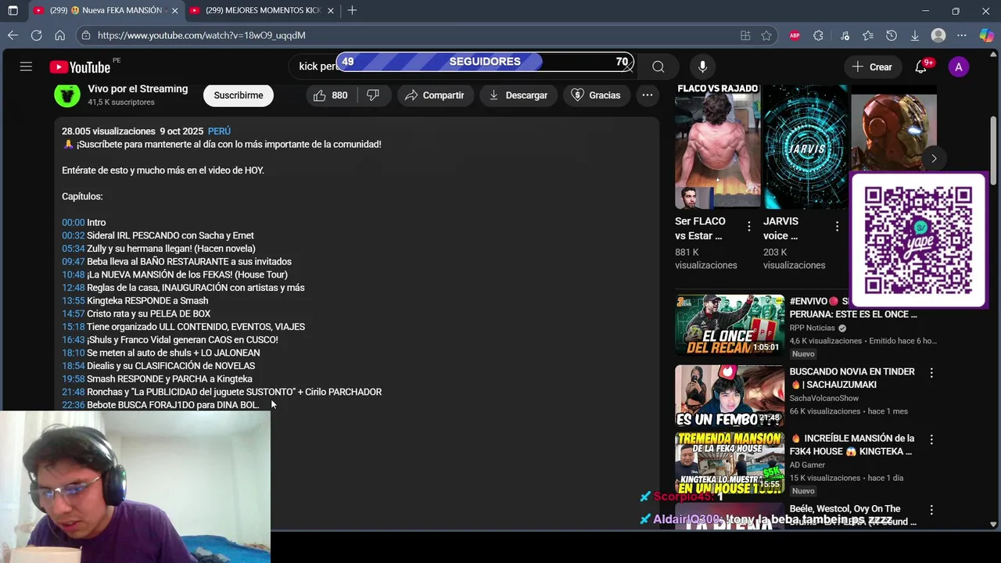Click the Gracias thanks button
Image resolution: width=1001 pixels, height=563 pixels.
[x=596, y=95]
